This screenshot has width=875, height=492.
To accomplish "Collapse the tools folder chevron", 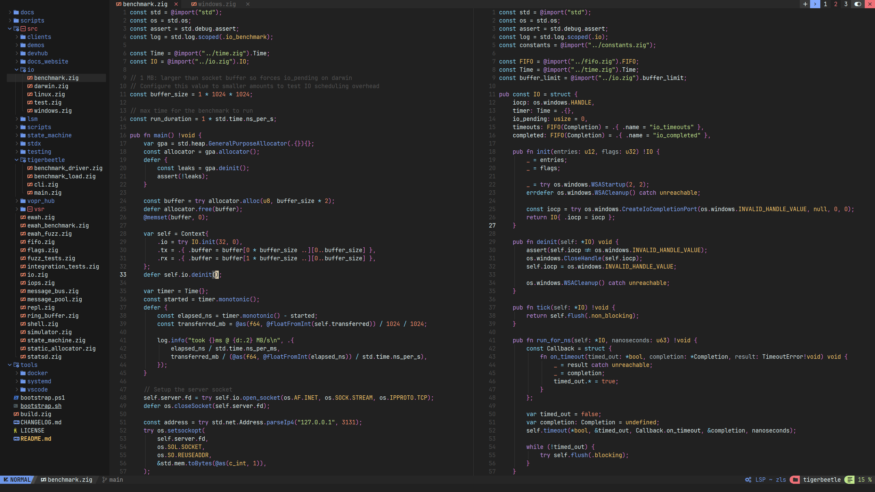I will tap(10, 365).
